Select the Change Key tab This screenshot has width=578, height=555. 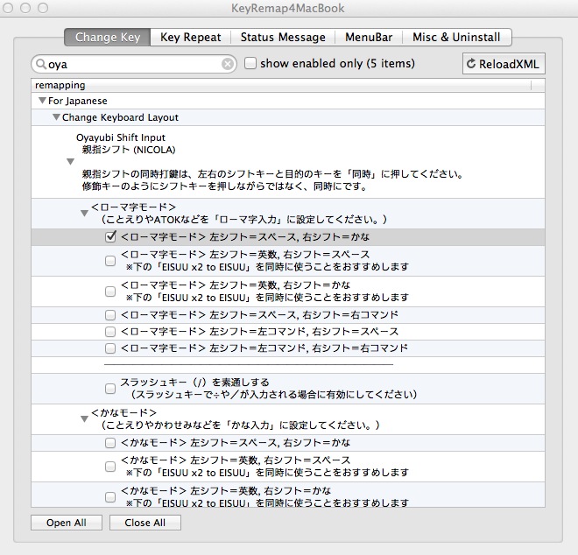tap(107, 38)
